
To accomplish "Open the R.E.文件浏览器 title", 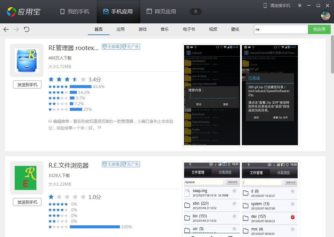I will click(x=68, y=165).
